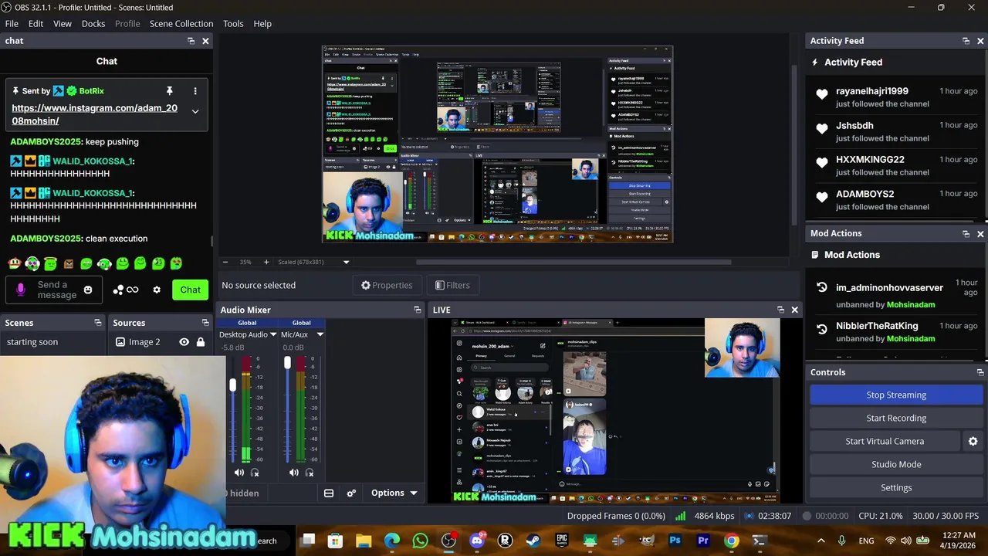988x556 pixels.
Task: Float the Scenes dock
Action: coord(97,323)
